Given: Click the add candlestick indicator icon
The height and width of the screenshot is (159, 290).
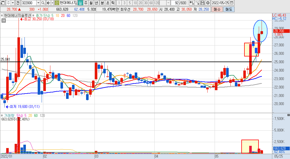Looking at the screenshot, I should 192,3.
